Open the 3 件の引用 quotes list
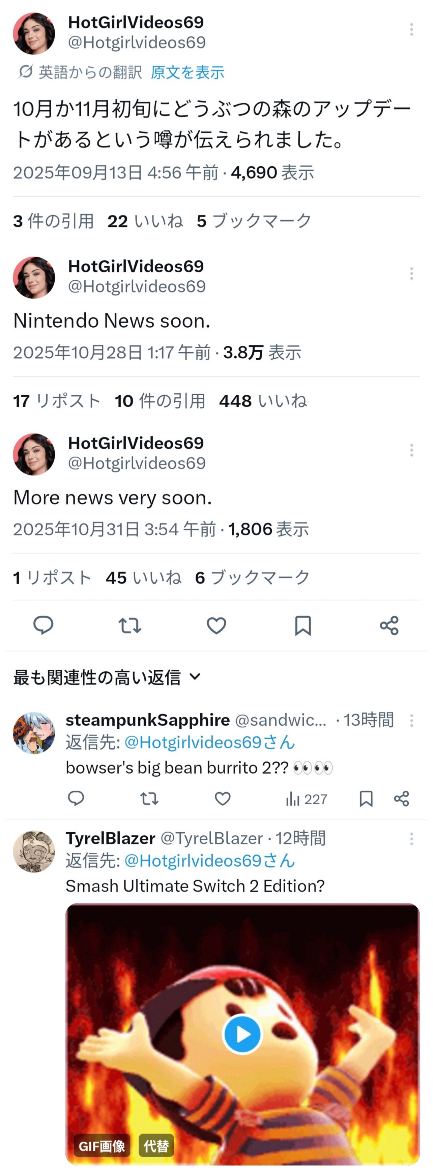 [x=53, y=221]
